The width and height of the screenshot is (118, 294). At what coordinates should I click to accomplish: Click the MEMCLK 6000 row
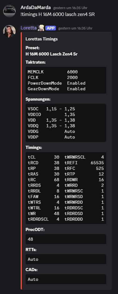53,72
